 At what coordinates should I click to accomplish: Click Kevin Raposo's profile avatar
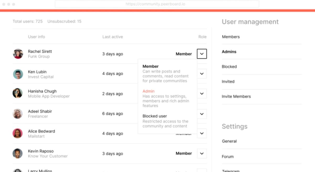point(18,153)
